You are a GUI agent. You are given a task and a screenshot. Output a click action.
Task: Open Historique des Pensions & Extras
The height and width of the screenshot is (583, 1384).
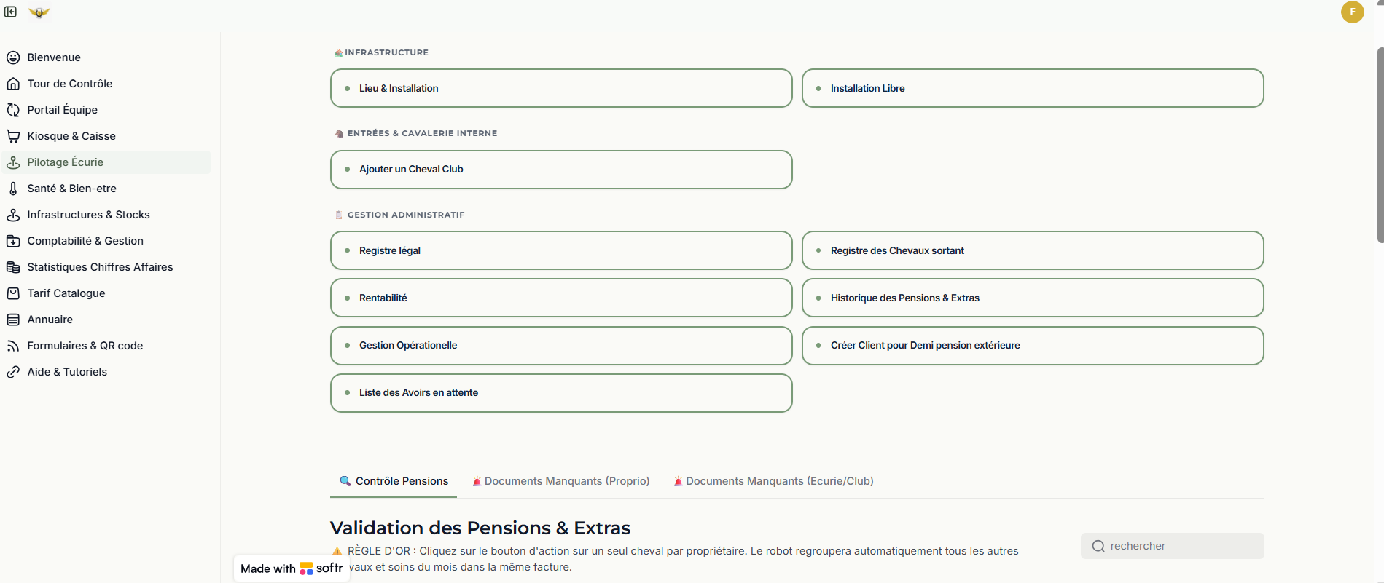pos(1033,298)
